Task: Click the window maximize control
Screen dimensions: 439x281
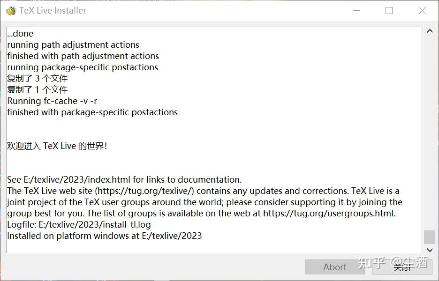Action: [x=388, y=10]
